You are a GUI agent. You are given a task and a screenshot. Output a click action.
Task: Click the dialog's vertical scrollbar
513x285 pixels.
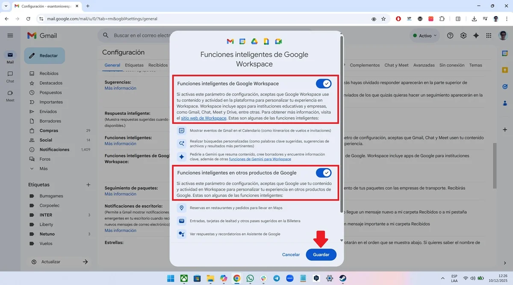[x=341, y=124]
